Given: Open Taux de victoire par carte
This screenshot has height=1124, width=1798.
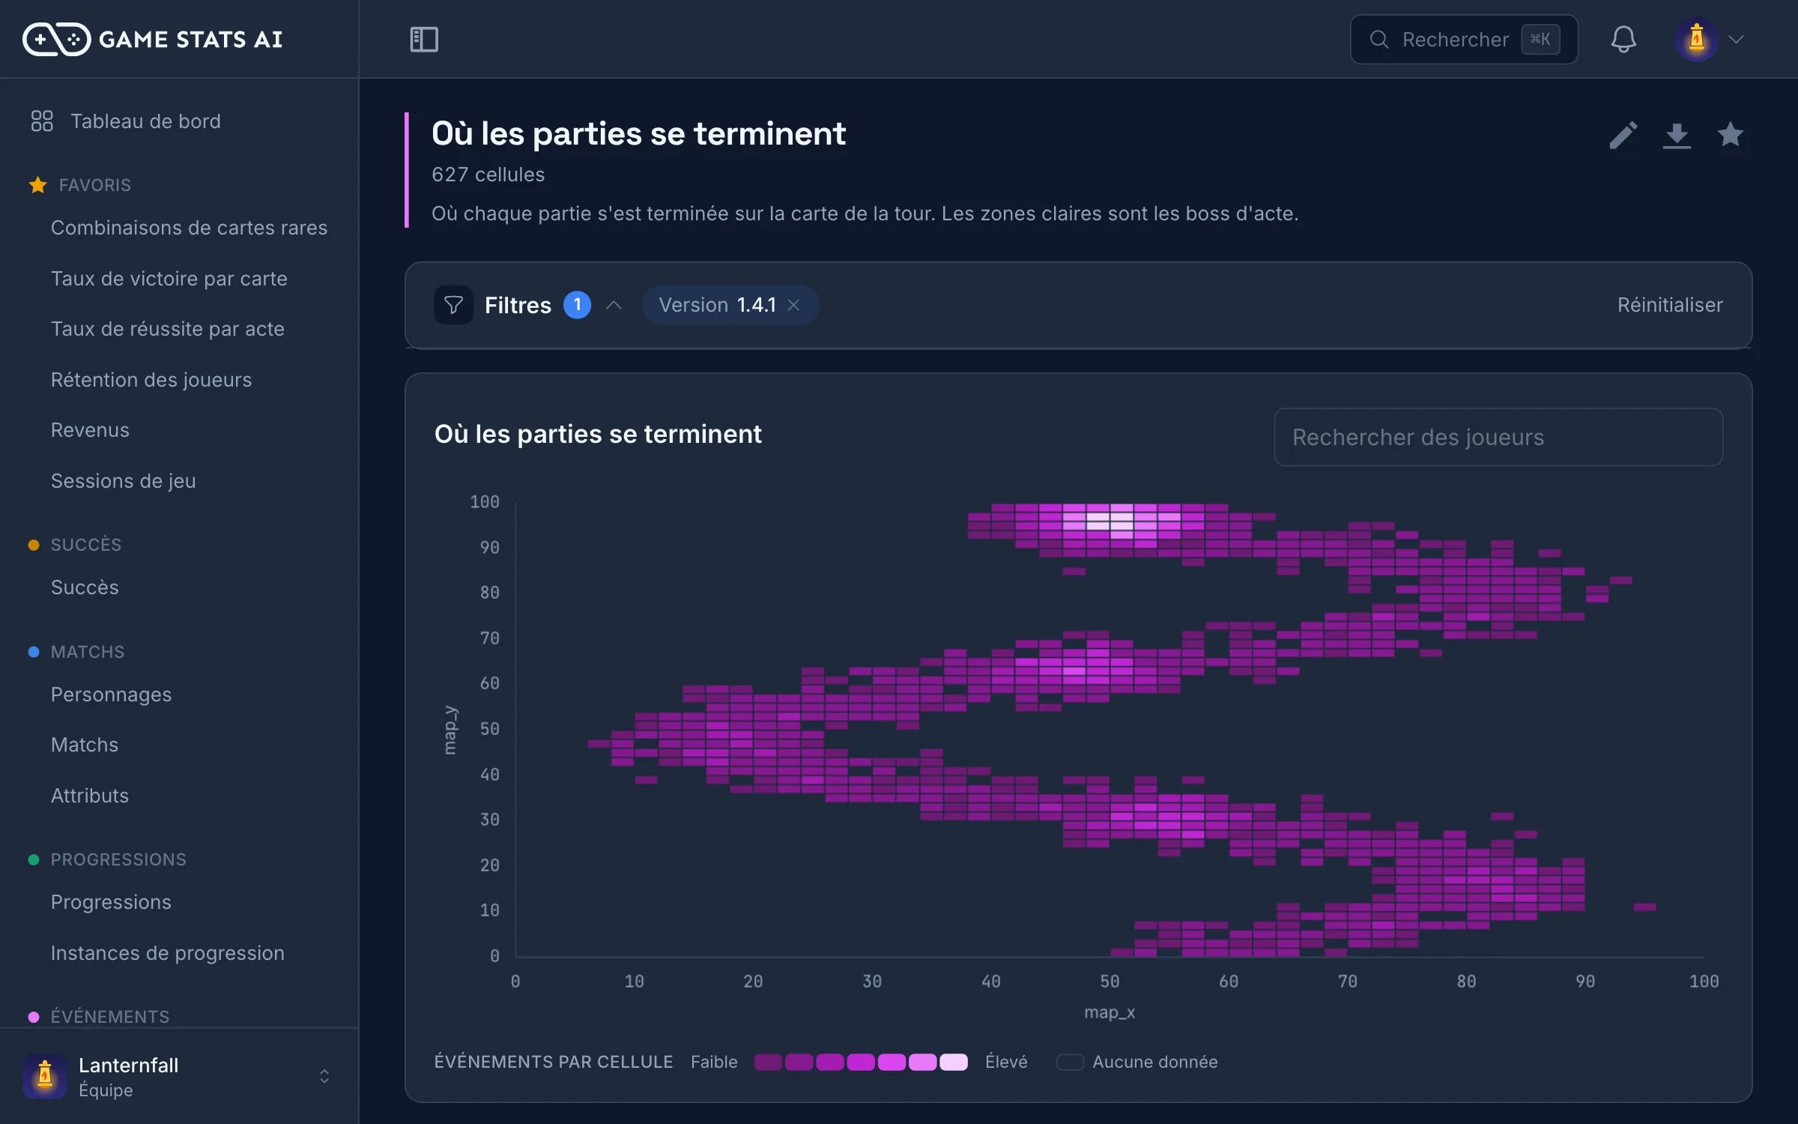Looking at the screenshot, I should click(169, 278).
